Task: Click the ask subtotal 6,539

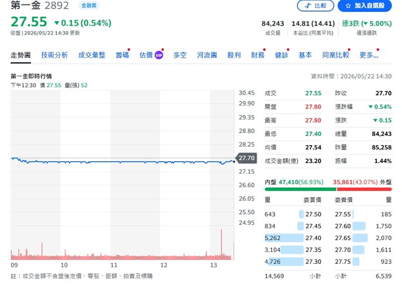Action: (x=383, y=276)
